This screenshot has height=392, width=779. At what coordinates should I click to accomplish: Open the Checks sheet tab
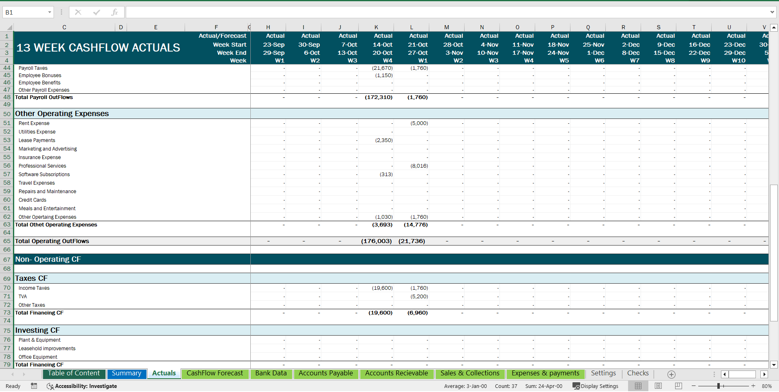(638, 373)
